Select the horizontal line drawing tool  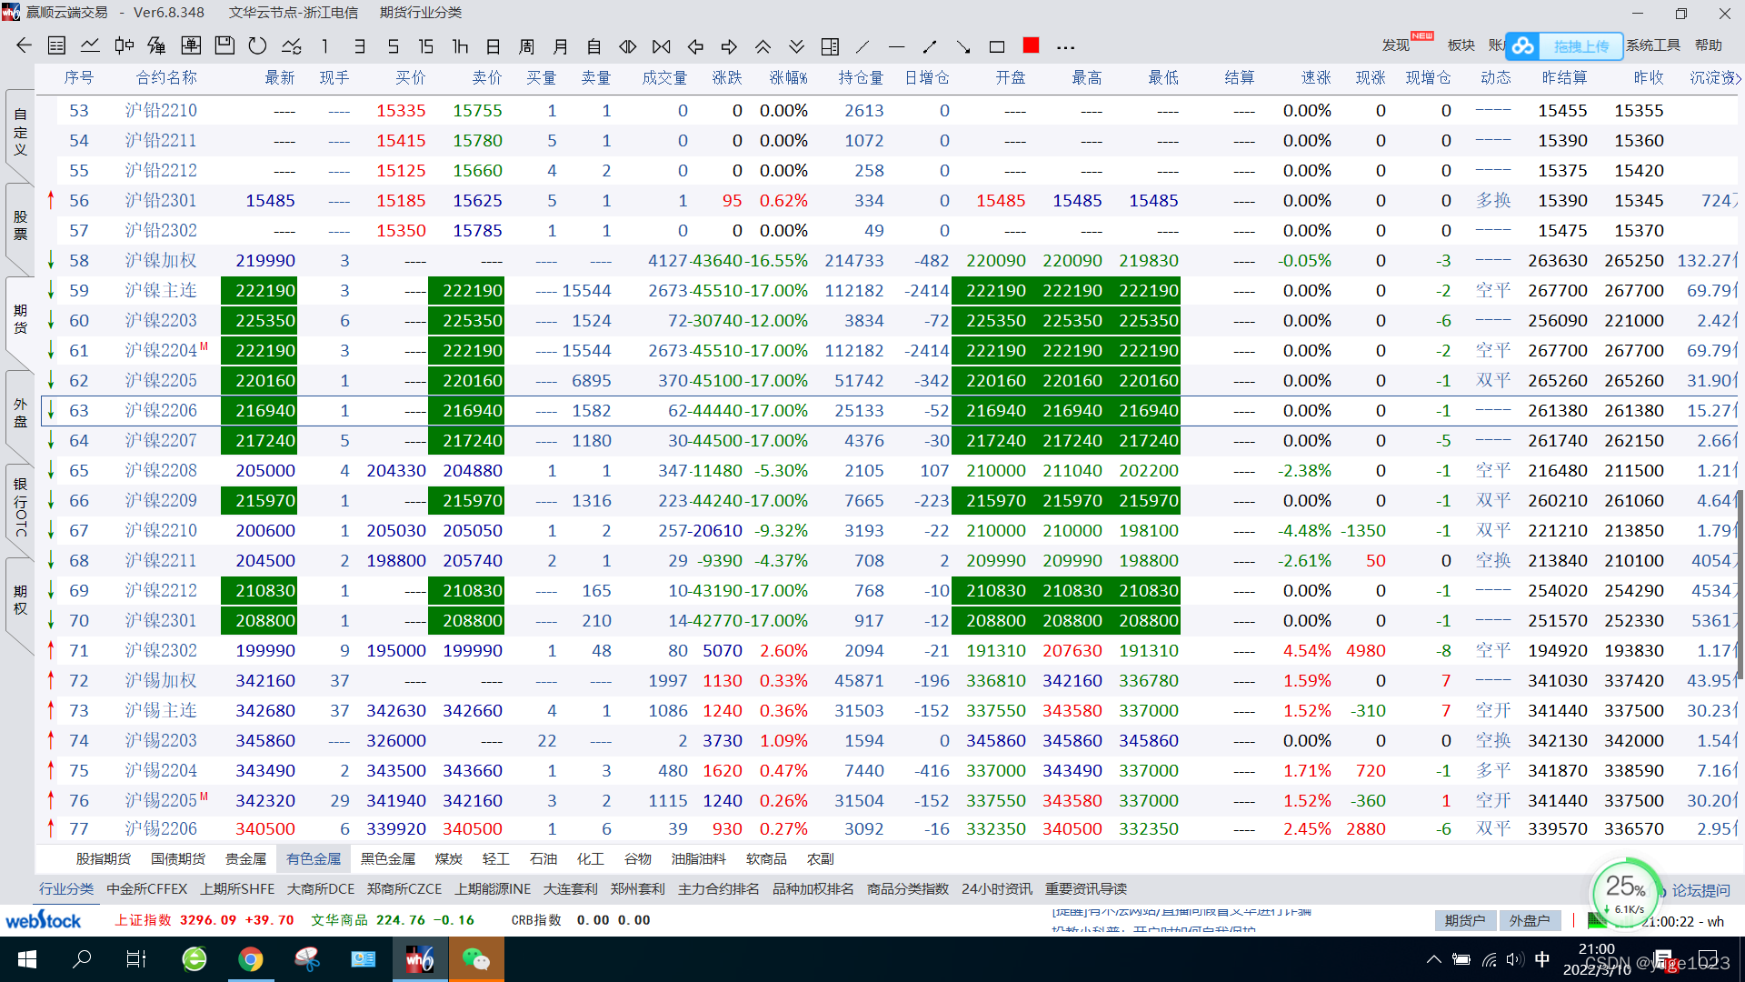click(x=896, y=45)
